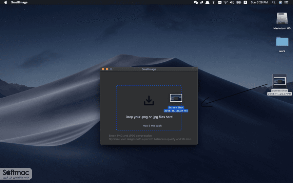Open Spotlight search magnifier
This screenshot has height=183, width=293.
tap(274, 2)
